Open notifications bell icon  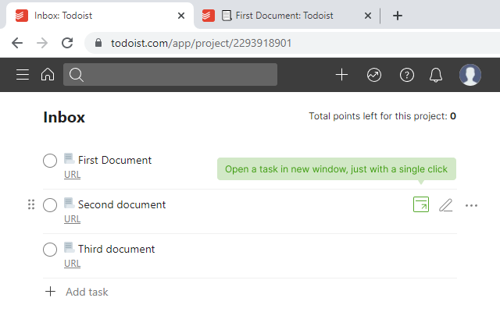(x=436, y=75)
